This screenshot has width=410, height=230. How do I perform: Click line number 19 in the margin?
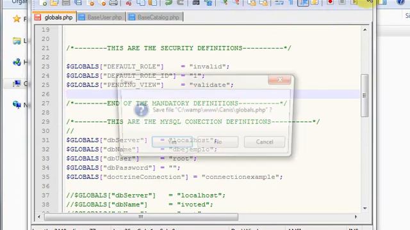click(45, 30)
